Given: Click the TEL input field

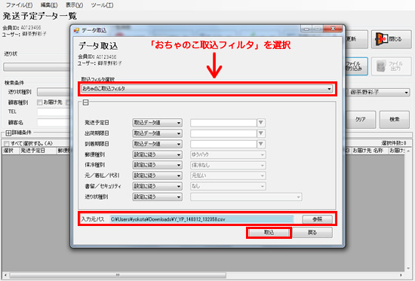Looking at the screenshot, I should point(54,111).
